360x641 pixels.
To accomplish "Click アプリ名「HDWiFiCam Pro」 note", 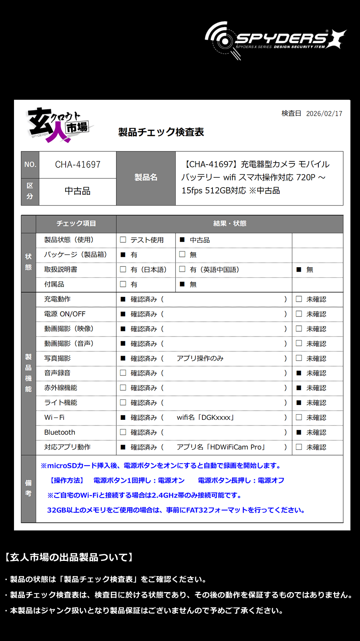I will pos(221,447).
